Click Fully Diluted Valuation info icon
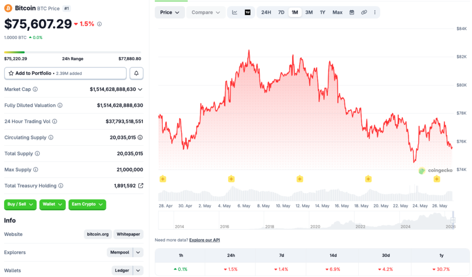The image size is (472, 277). point(60,105)
